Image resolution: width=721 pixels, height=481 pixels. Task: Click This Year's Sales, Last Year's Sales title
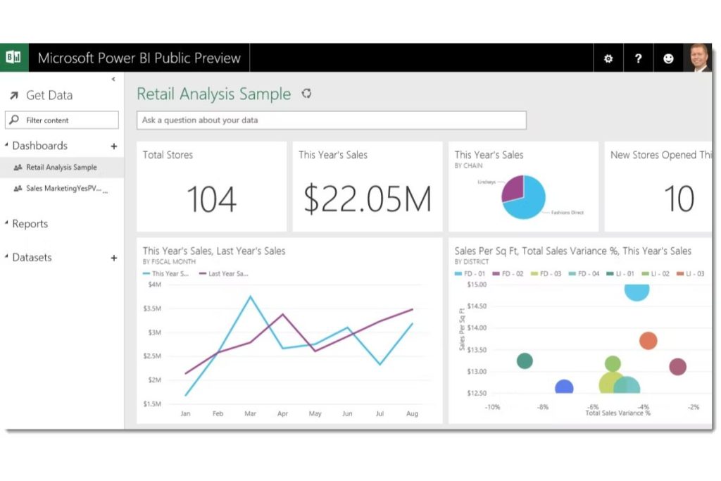[x=214, y=251]
